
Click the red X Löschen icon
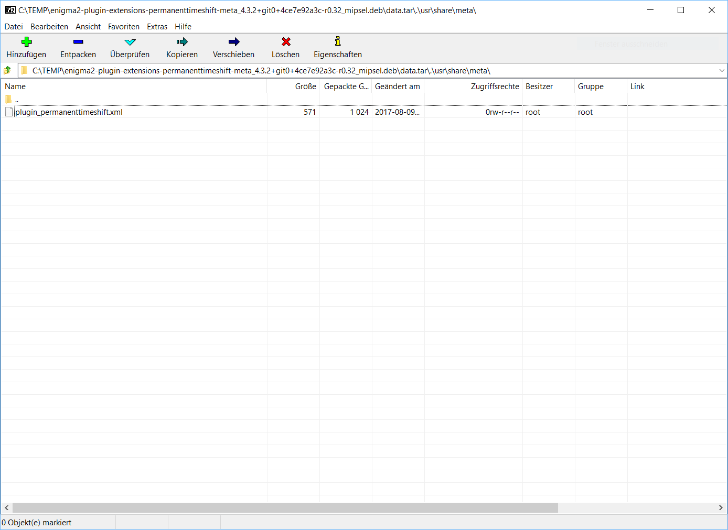pos(286,42)
